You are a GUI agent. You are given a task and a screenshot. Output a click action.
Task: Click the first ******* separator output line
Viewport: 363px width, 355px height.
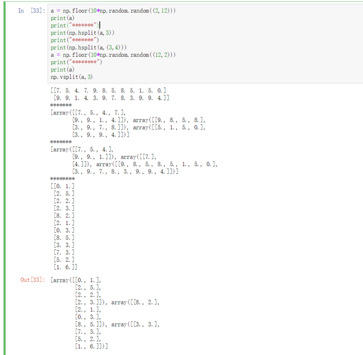point(61,105)
